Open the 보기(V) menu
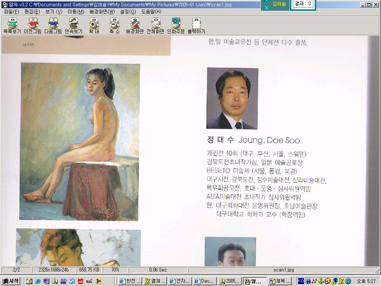Viewport: 381px width, 286px height. pos(54,12)
